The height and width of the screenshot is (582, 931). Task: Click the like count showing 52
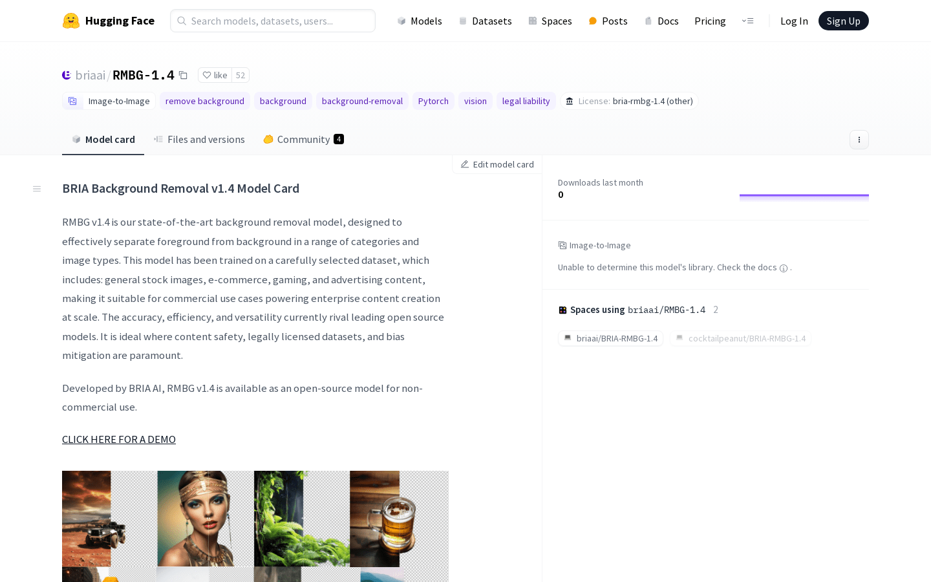click(x=240, y=75)
